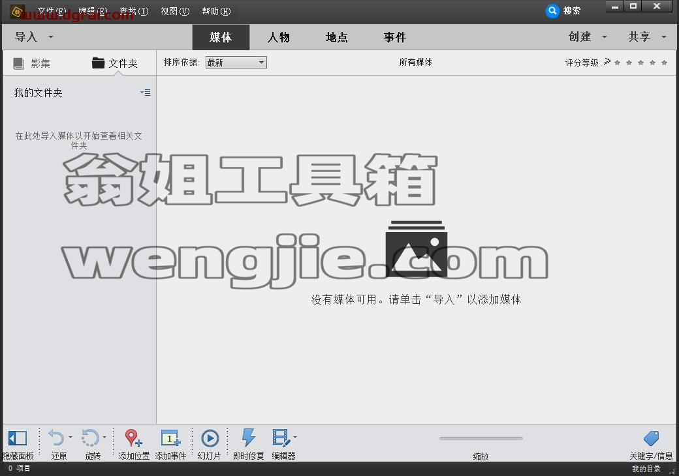Viewport: 679px width, 476px height.
Task: Click the My Folders (我的文件夹) header
Action: coord(38,93)
